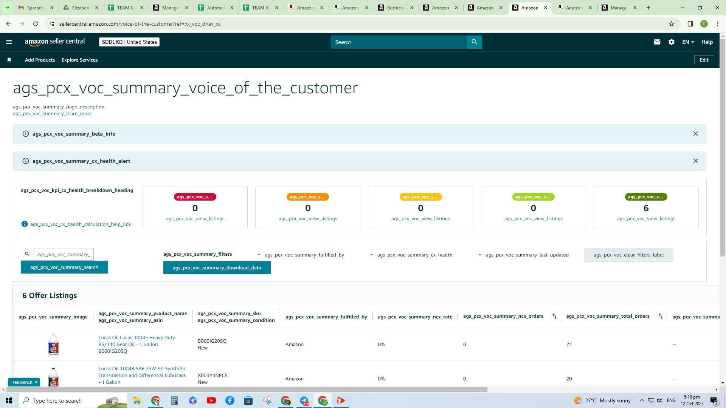This screenshot has width=726, height=408.
Task: Bookmark this page with the star icon
Action: coord(672,24)
